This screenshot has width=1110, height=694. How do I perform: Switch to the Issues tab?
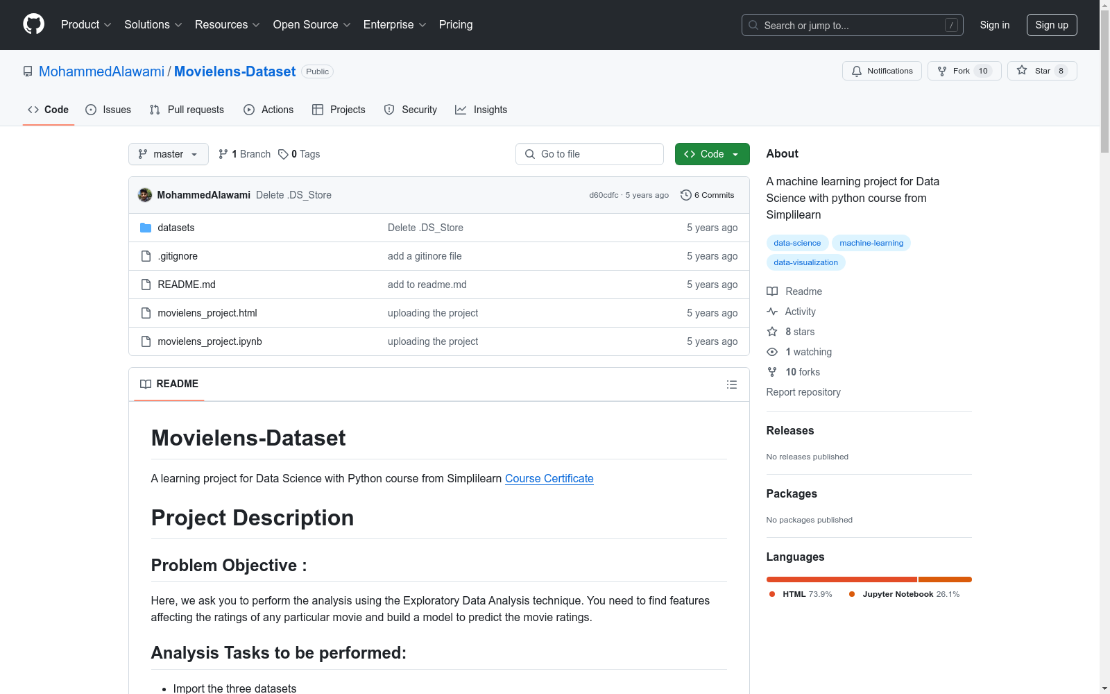pyautogui.click(x=108, y=110)
